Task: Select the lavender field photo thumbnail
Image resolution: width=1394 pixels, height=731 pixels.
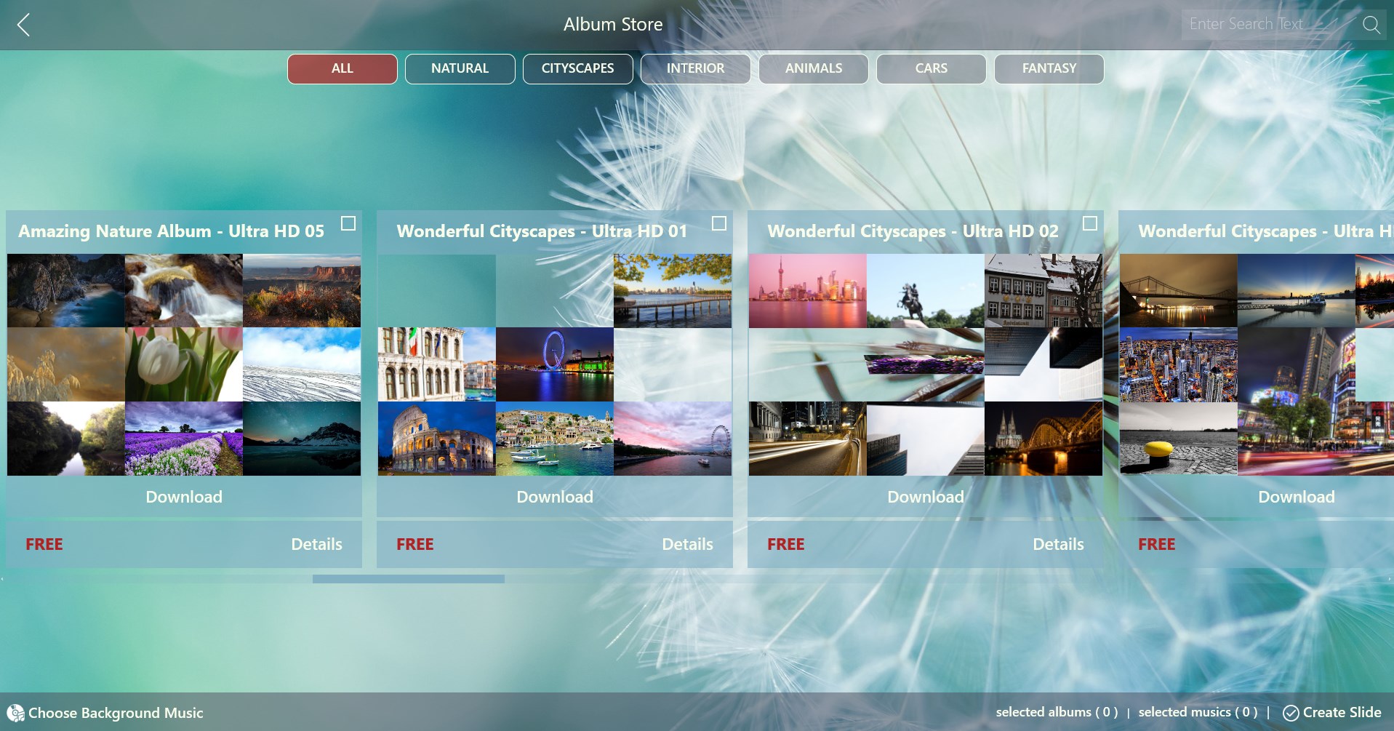Action: point(184,439)
